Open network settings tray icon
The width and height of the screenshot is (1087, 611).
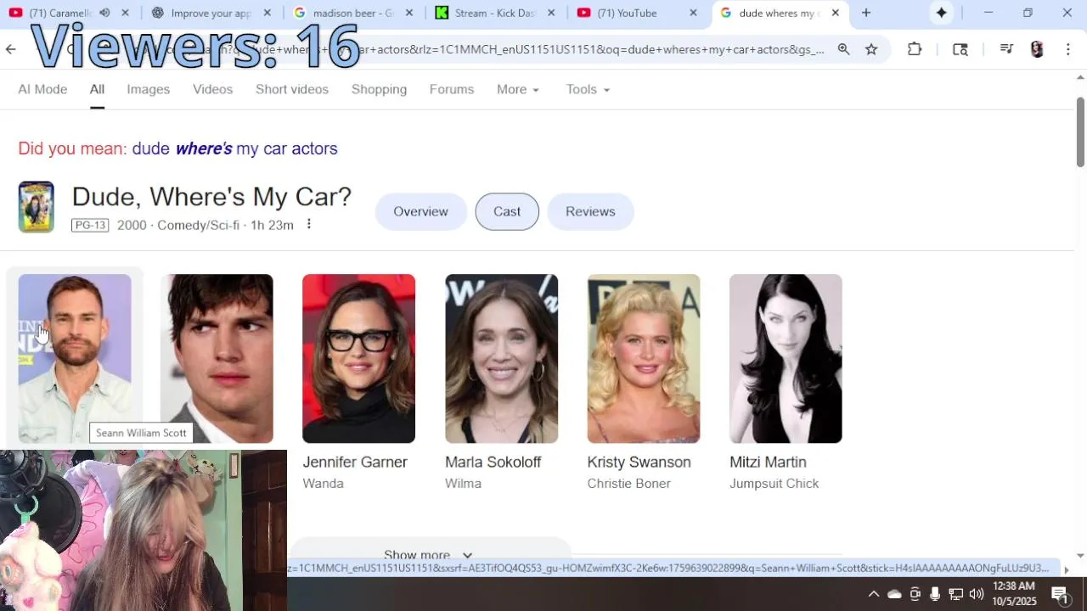955,594
